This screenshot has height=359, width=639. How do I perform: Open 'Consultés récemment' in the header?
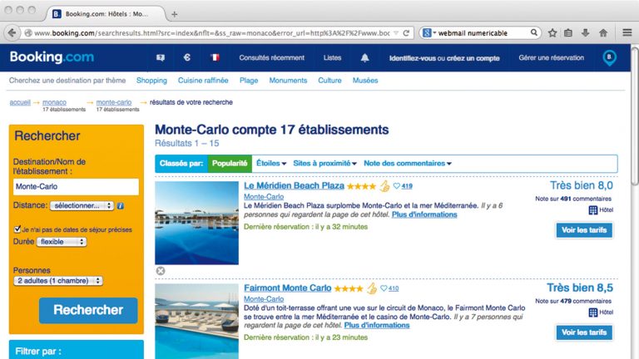(x=272, y=58)
